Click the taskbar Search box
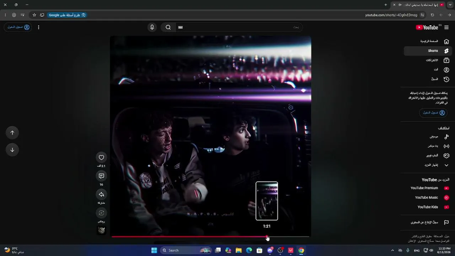This screenshot has height=256, width=455. [186, 250]
